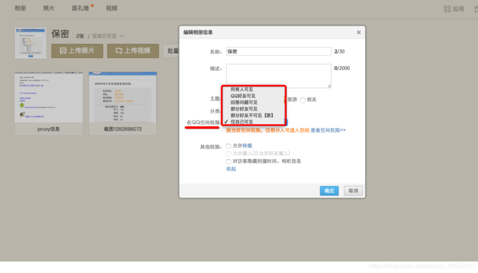Expand the 仅自己可见 album privacy chevron
Viewport: 478px width, 273px height.
(x=122, y=36)
